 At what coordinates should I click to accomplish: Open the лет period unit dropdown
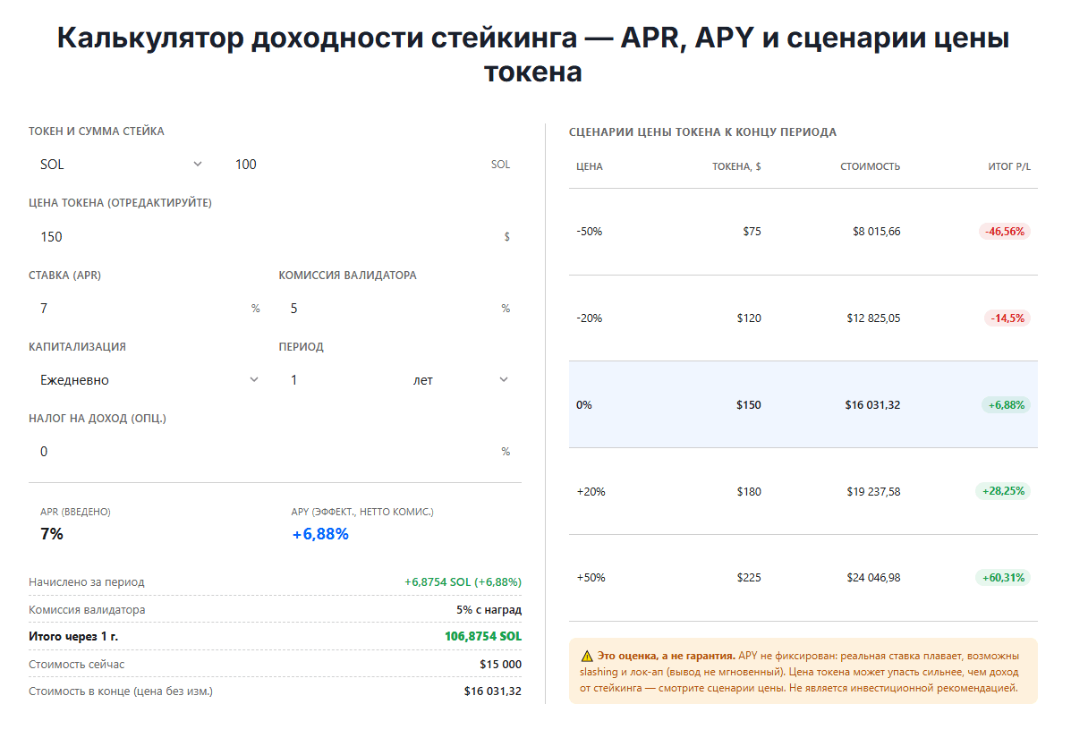[462, 380]
